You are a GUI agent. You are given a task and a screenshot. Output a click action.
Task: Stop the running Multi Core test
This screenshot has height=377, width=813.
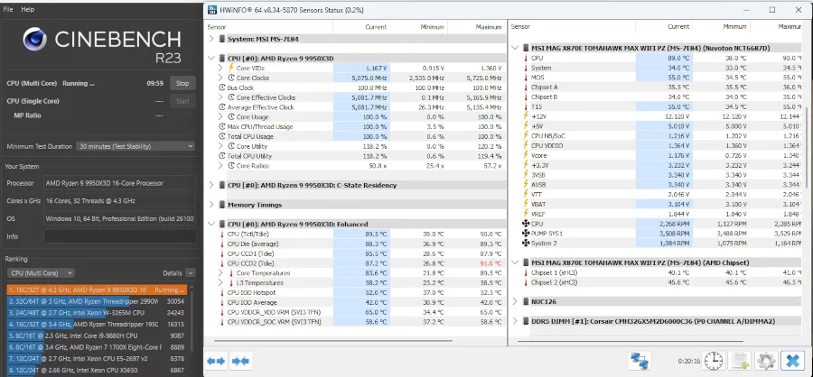coord(182,83)
